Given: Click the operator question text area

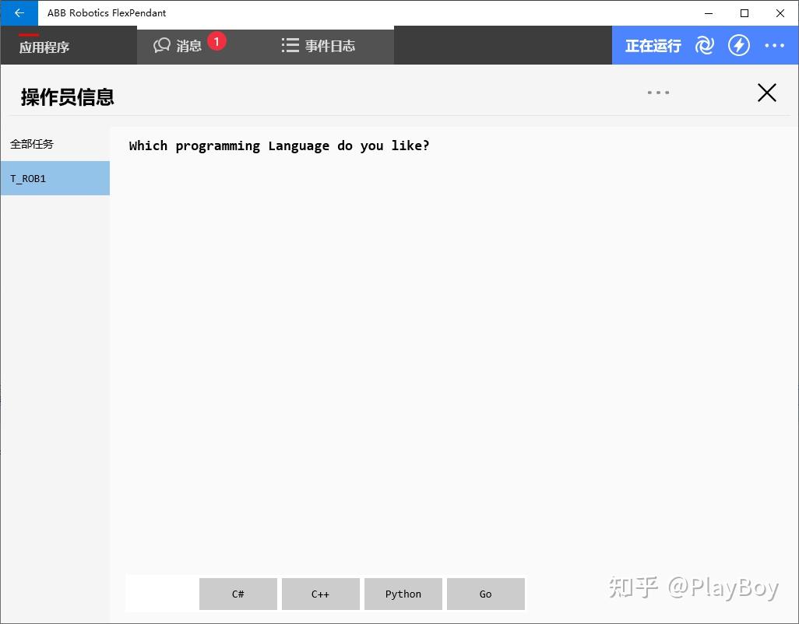Looking at the screenshot, I should (x=279, y=145).
